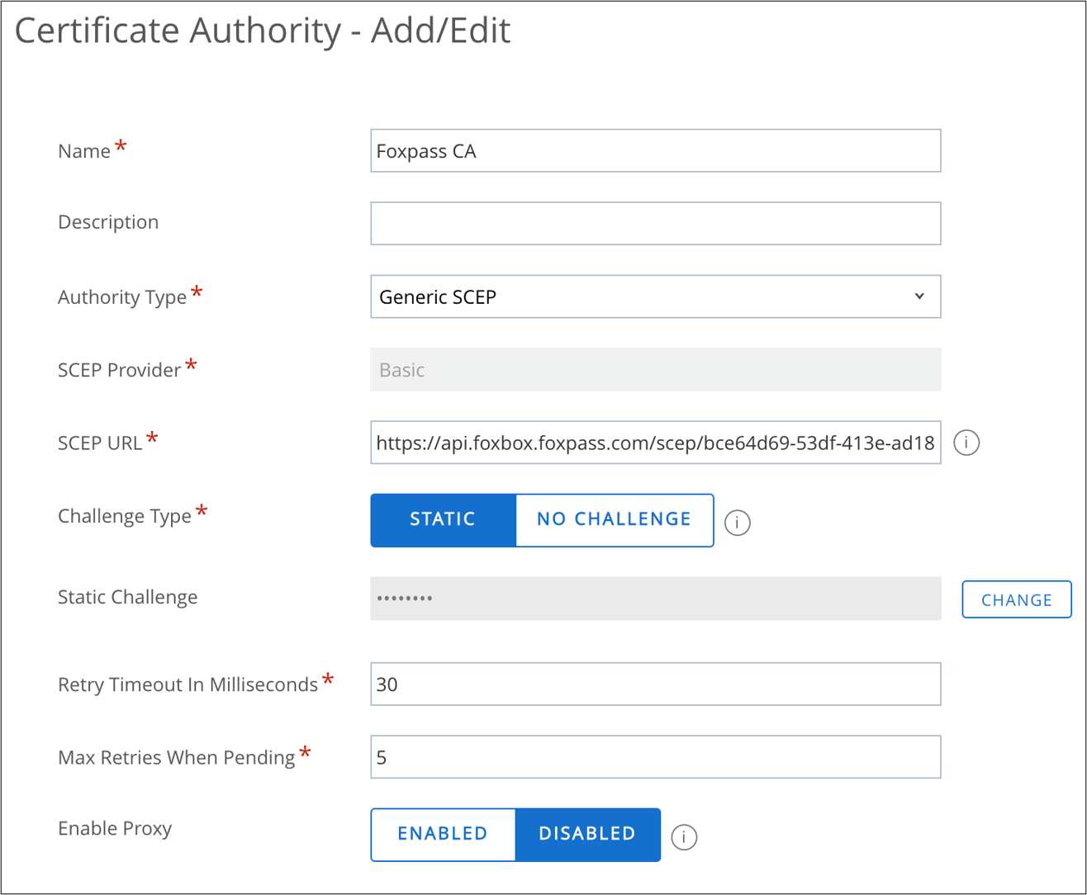This screenshot has width=1087, height=895.
Task: Click the Enable Proxy label text
Action: coord(115,828)
